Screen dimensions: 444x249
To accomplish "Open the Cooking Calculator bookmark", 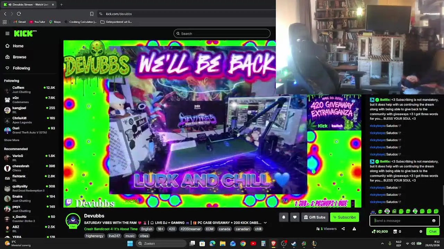I will [x=80, y=22].
